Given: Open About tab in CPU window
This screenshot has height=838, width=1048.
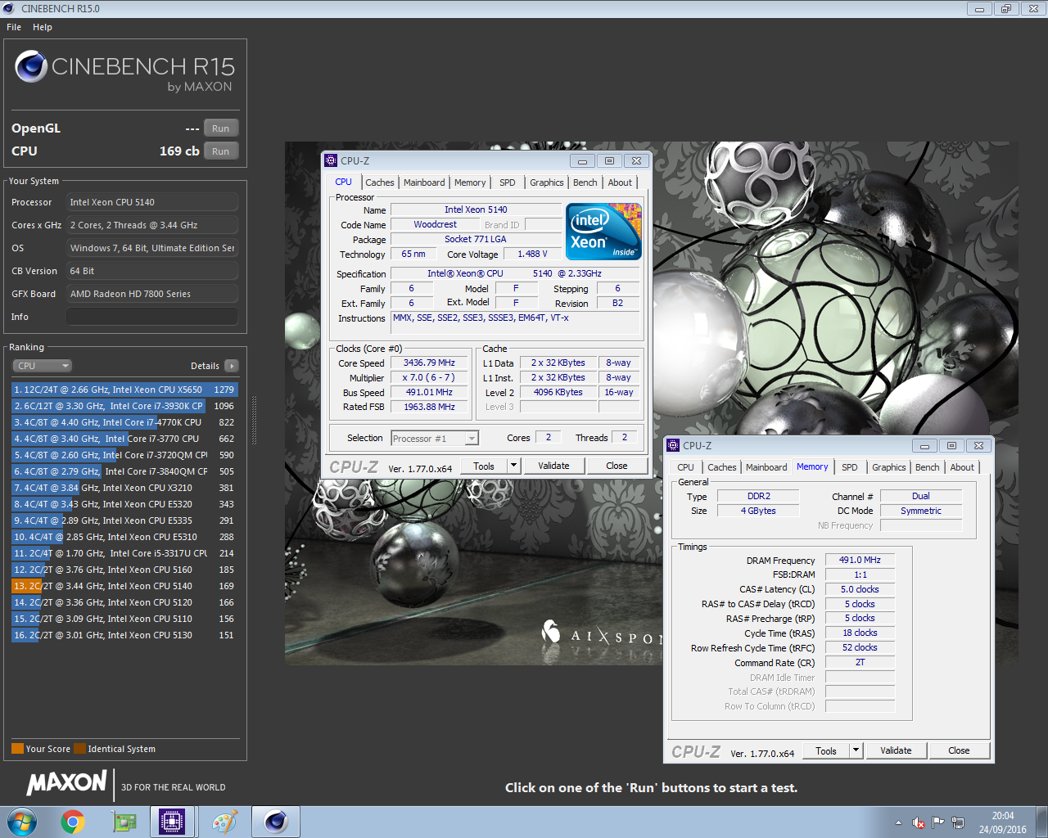Looking at the screenshot, I should 620,182.
